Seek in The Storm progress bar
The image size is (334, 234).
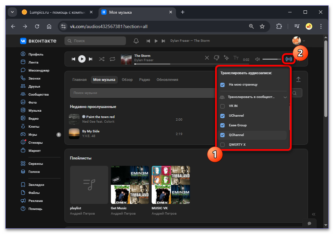click(192, 64)
